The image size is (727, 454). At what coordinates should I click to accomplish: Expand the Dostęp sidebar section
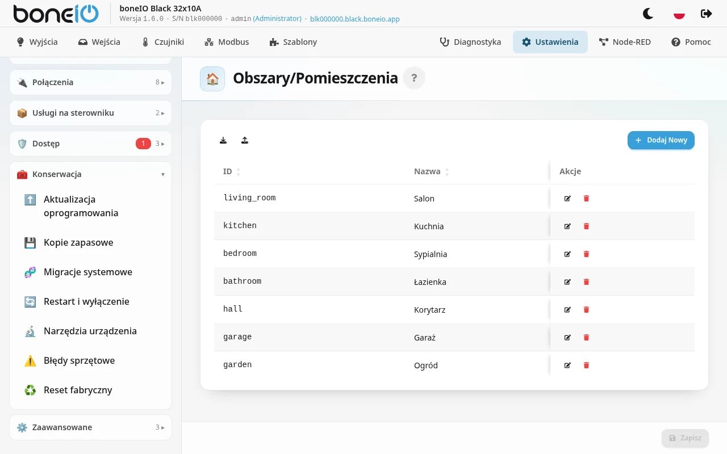[91, 144]
